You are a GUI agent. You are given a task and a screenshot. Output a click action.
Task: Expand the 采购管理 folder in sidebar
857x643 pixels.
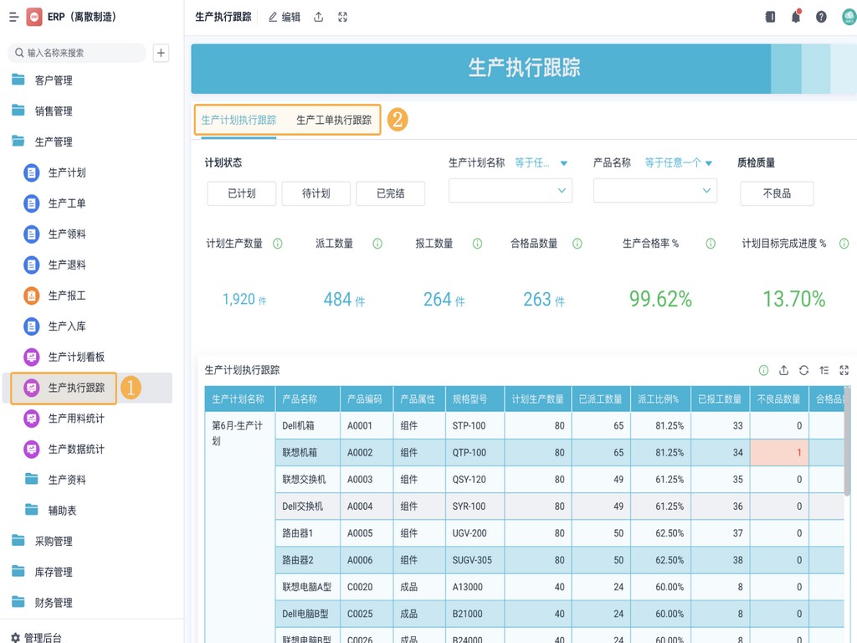pyautogui.click(x=54, y=541)
